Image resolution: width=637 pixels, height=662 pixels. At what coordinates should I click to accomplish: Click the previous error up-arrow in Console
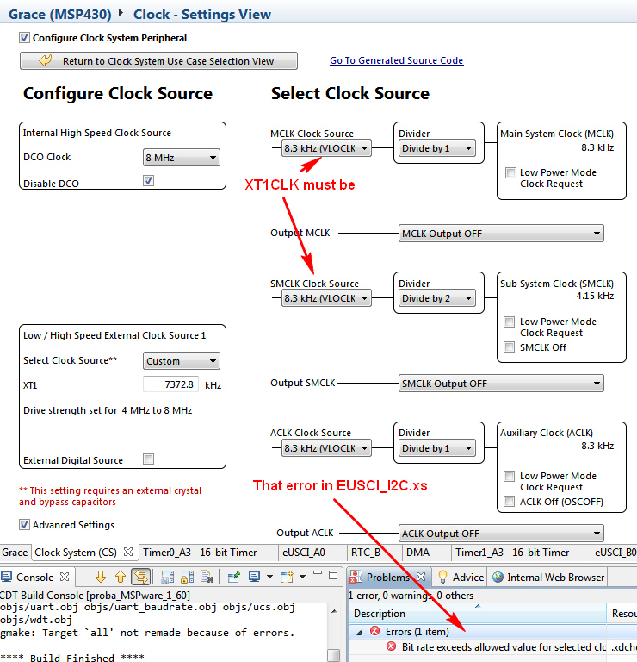121,577
